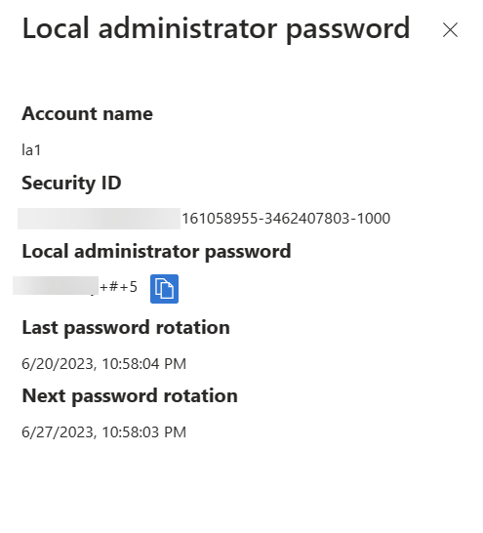
Task: Click the 6/27/2023 next rotation date
Action: 59,432
